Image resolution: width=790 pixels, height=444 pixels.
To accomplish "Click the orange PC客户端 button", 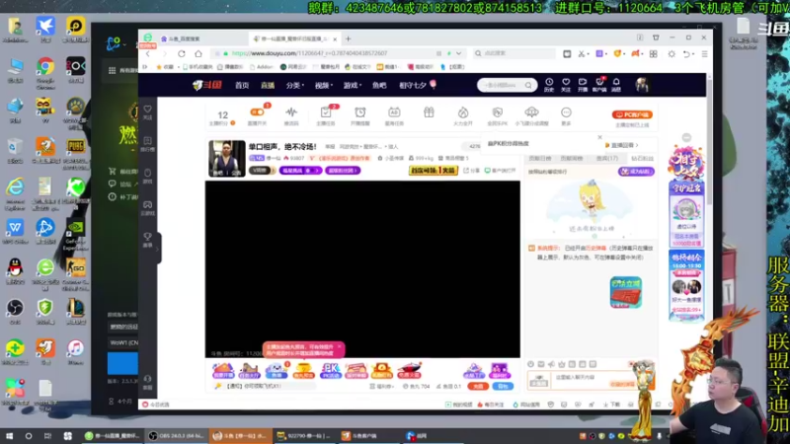I will tap(632, 114).
